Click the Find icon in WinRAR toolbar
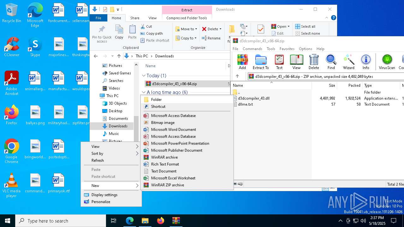This screenshot has width=404, height=227. pyautogui.click(x=331, y=62)
